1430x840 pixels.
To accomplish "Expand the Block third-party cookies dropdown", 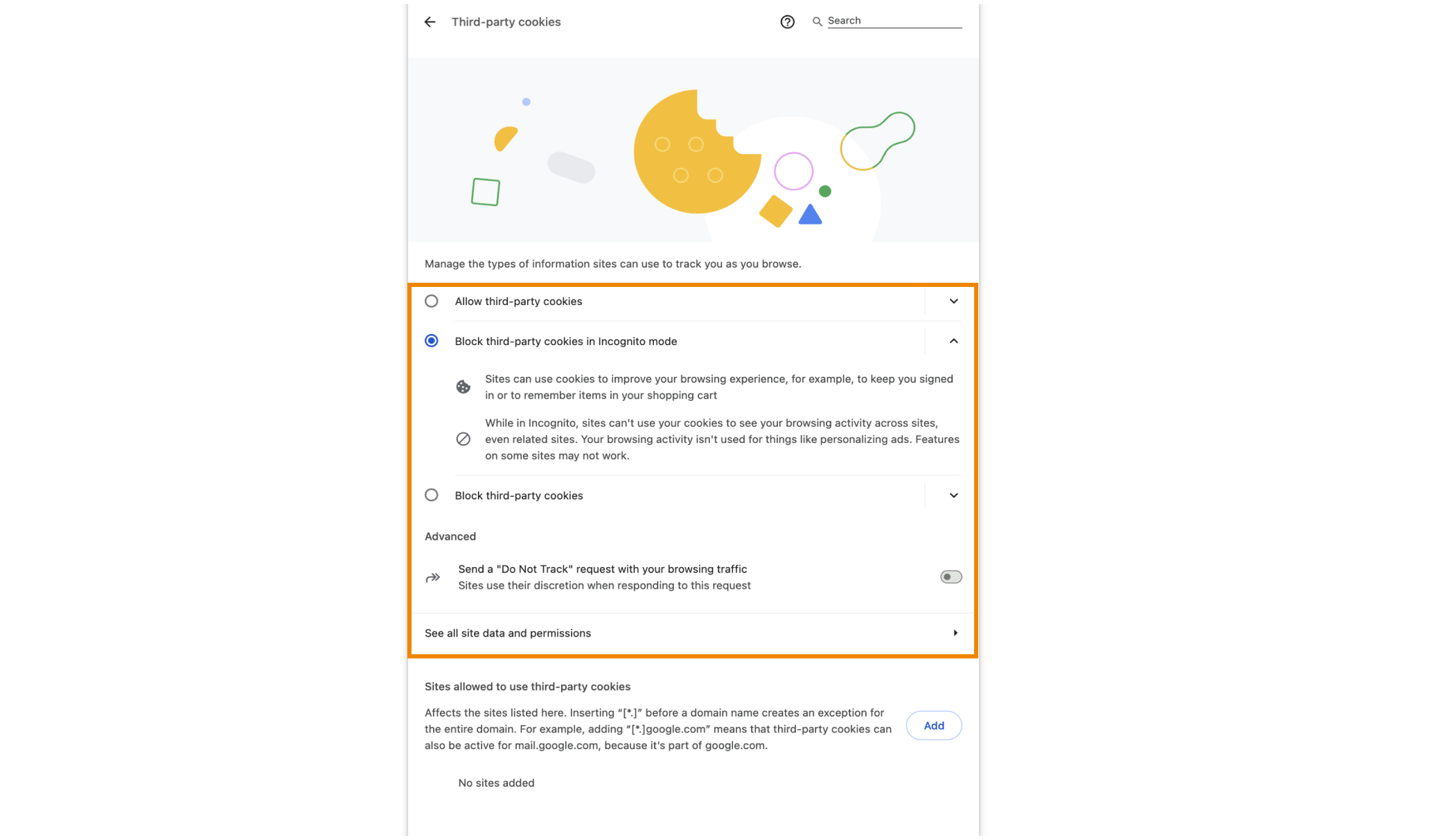I will pyautogui.click(x=953, y=494).
